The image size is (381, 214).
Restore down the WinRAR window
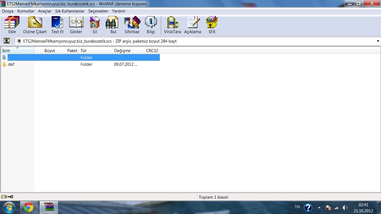tap(358, 3)
